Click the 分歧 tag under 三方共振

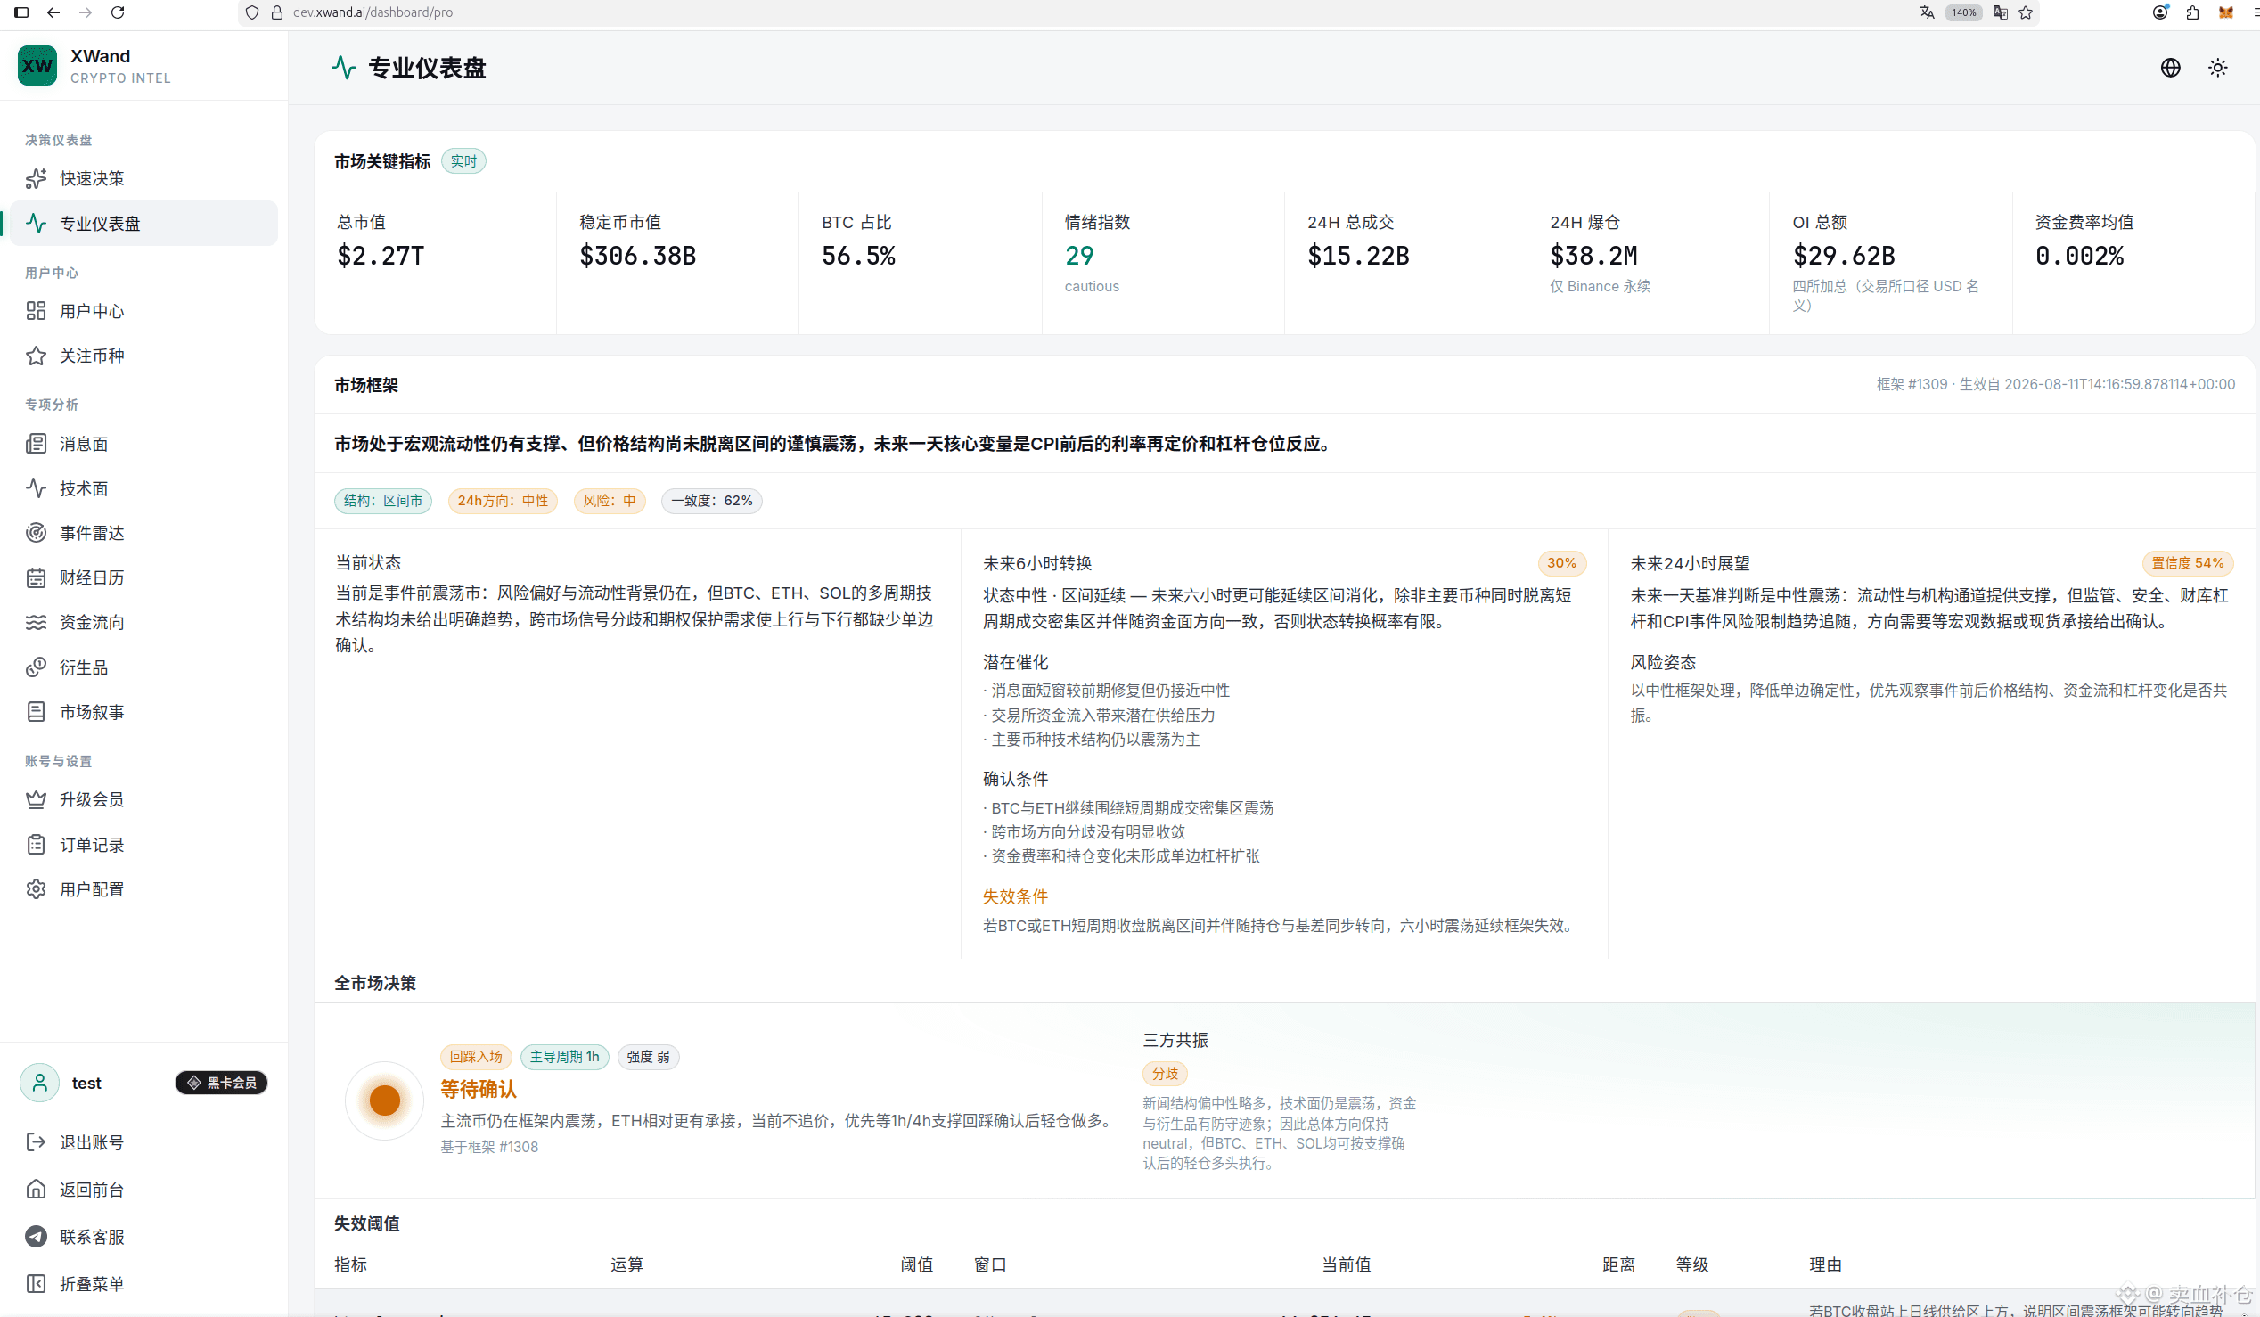coord(1165,1073)
